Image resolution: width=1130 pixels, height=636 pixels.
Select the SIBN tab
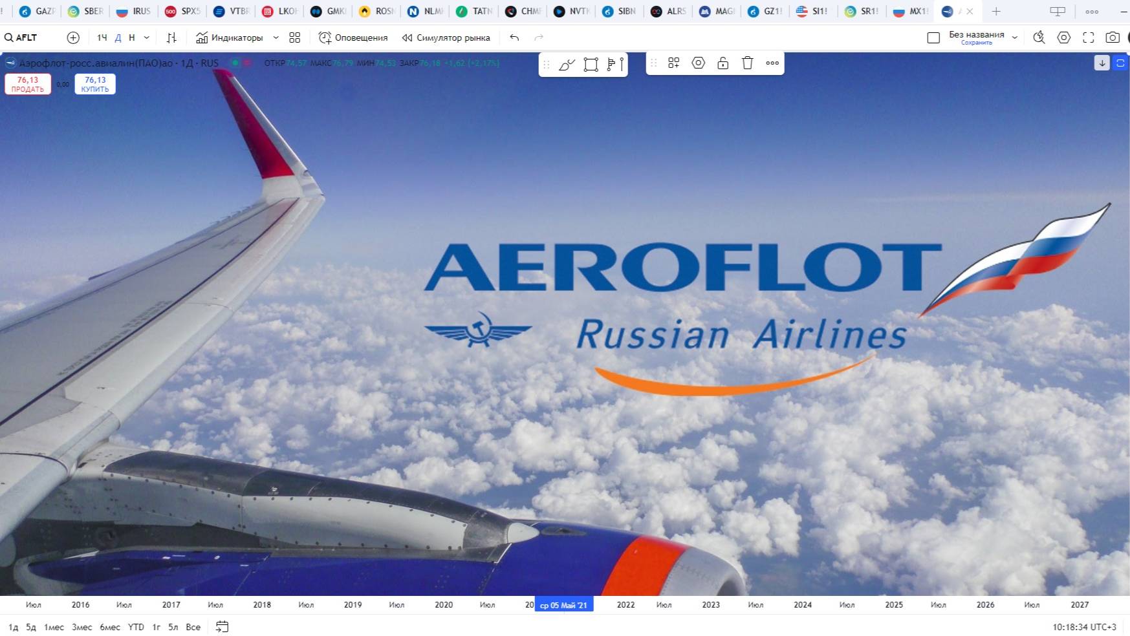coord(620,11)
